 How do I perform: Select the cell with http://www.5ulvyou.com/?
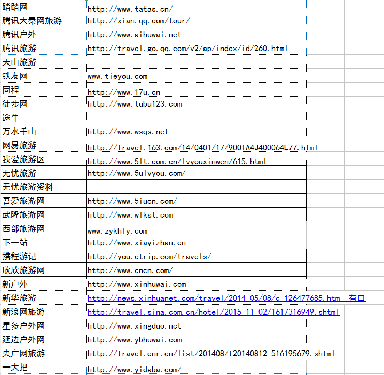(196, 173)
